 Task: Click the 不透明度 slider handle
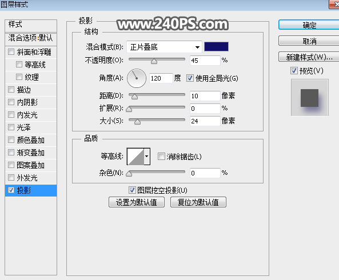click(154, 61)
